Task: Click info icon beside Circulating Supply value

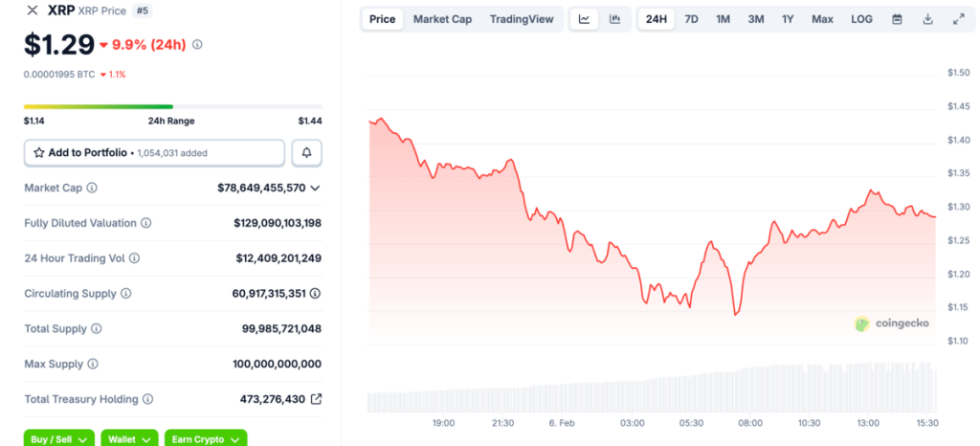Action: [x=315, y=294]
